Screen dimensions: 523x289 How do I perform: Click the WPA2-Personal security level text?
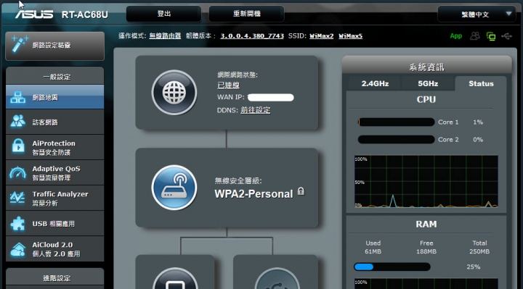pos(254,193)
